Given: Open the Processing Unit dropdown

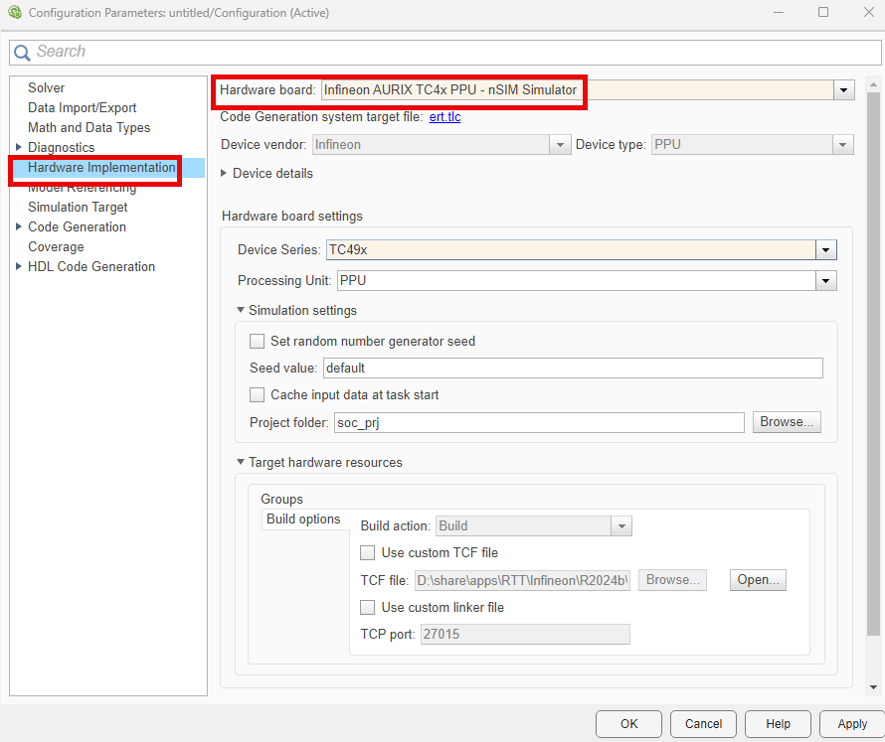Looking at the screenshot, I should point(825,281).
